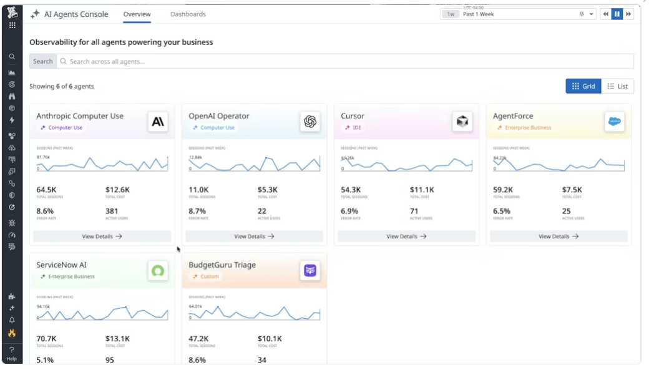Switch to the Overview tab

[137, 14]
